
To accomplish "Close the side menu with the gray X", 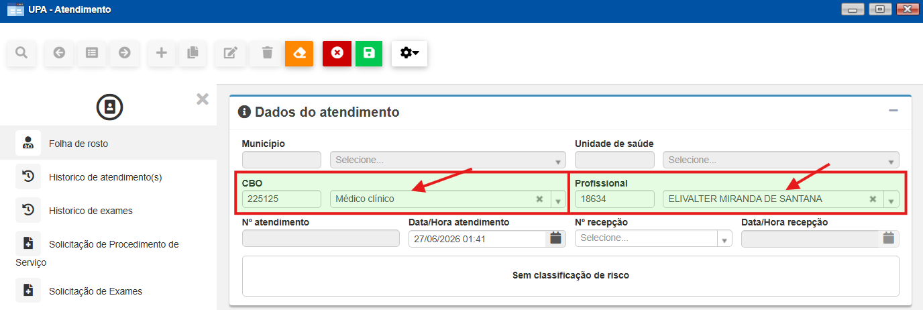I will point(203,99).
